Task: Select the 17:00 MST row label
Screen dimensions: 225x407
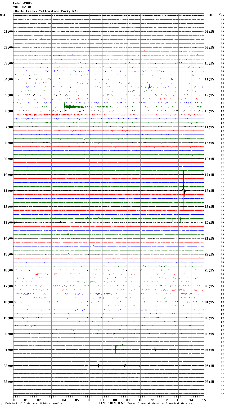Action: [x=8, y=286]
